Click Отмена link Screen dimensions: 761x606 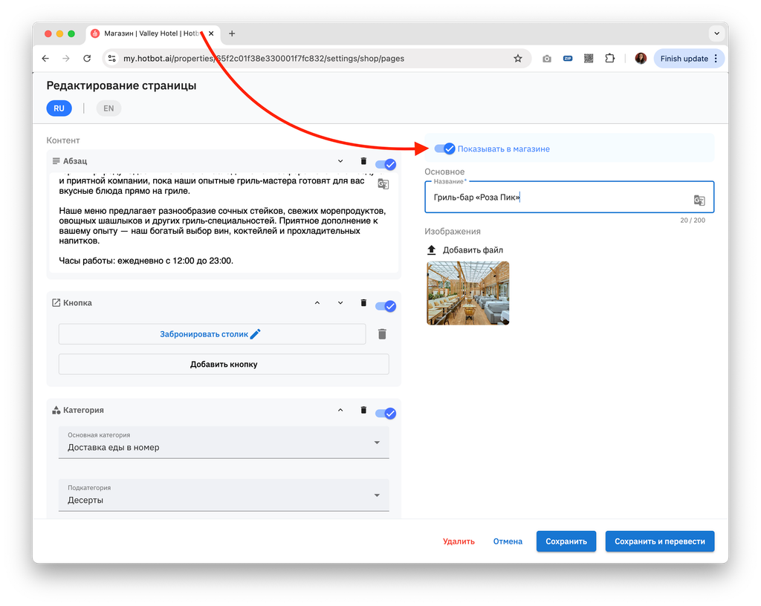(508, 541)
